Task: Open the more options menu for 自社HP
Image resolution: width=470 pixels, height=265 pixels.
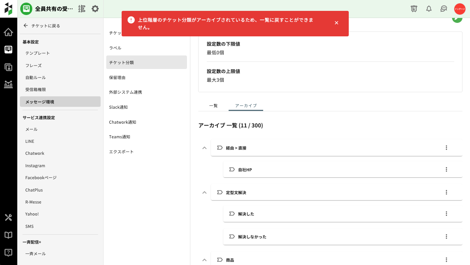Action: coord(446,169)
